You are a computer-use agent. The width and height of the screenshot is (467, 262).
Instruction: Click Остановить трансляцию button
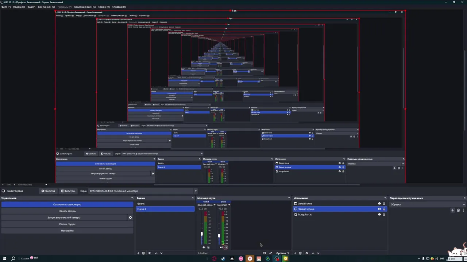pyautogui.click(x=67, y=205)
